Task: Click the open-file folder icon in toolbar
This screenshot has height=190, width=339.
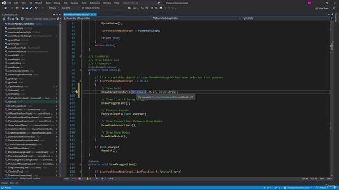Action: tap(23, 8)
